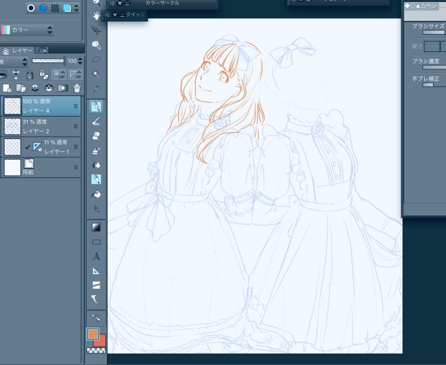Select the Auto select magic wand tool
The width and height of the screenshot is (446, 365).
pyautogui.click(x=96, y=74)
